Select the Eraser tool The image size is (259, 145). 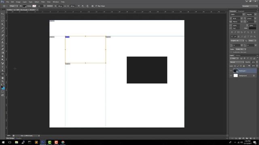pyautogui.click(x=2, y=49)
